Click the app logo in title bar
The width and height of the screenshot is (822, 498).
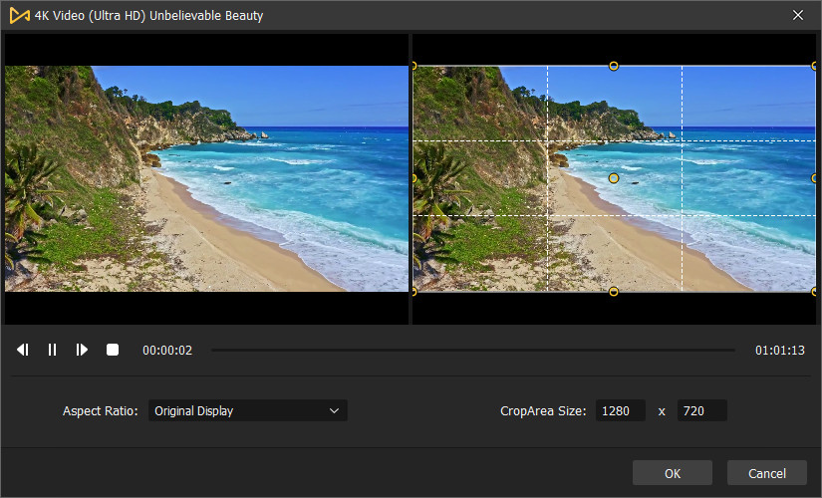pos(19,15)
